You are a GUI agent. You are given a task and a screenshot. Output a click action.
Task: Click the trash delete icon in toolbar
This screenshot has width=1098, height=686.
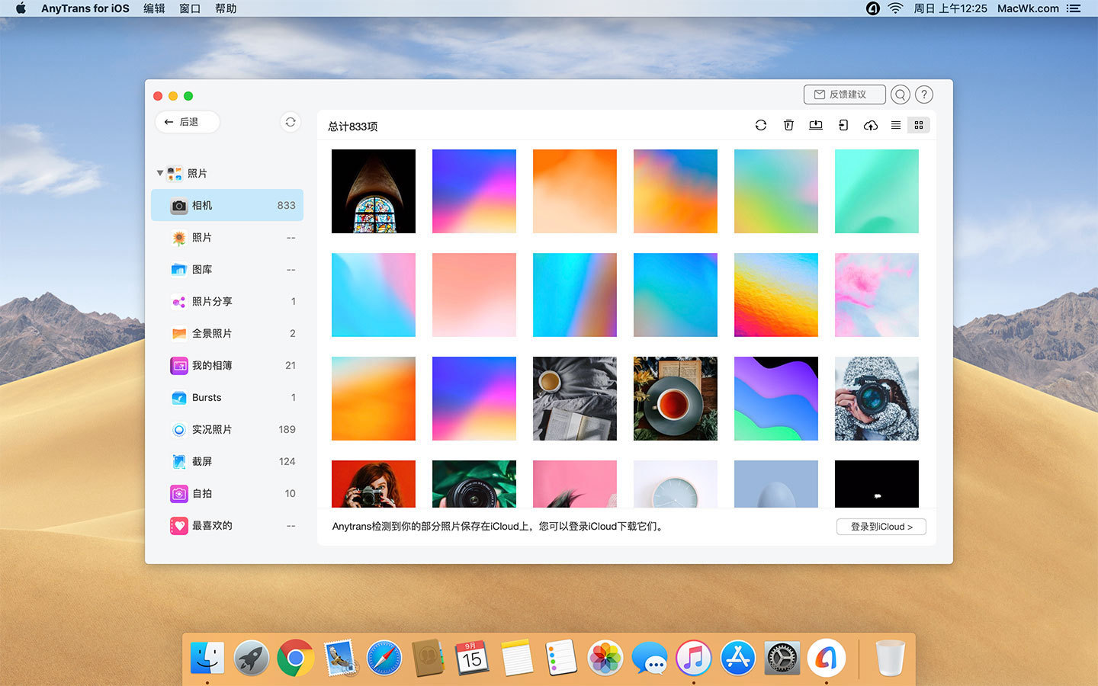pyautogui.click(x=788, y=125)
